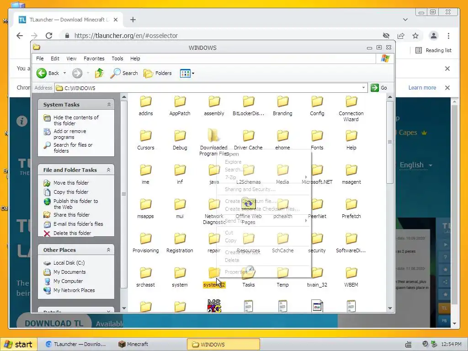Click Learn more link in Chrome infobar
Viewport: 468px width, 351px height.
[422, 87]
